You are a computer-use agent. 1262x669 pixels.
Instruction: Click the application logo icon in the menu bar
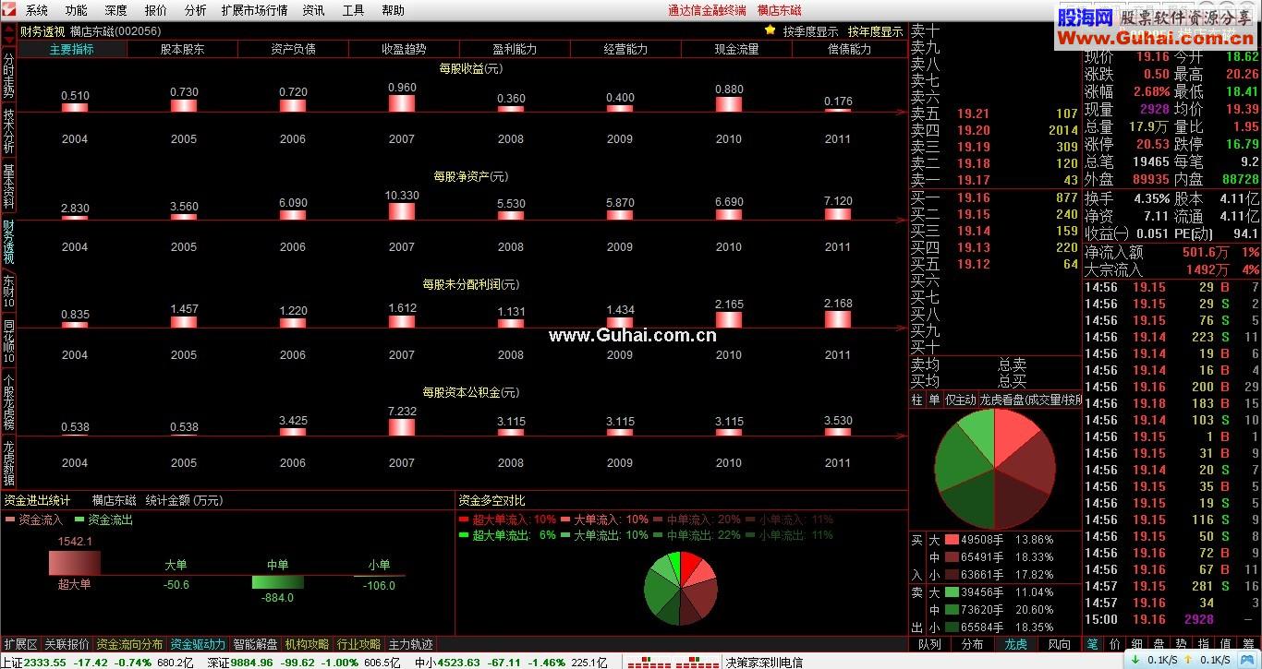[x=10, y=10]
